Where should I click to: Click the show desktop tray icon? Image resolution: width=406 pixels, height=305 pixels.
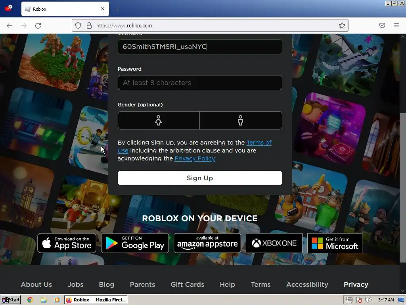tap(402, 300)
